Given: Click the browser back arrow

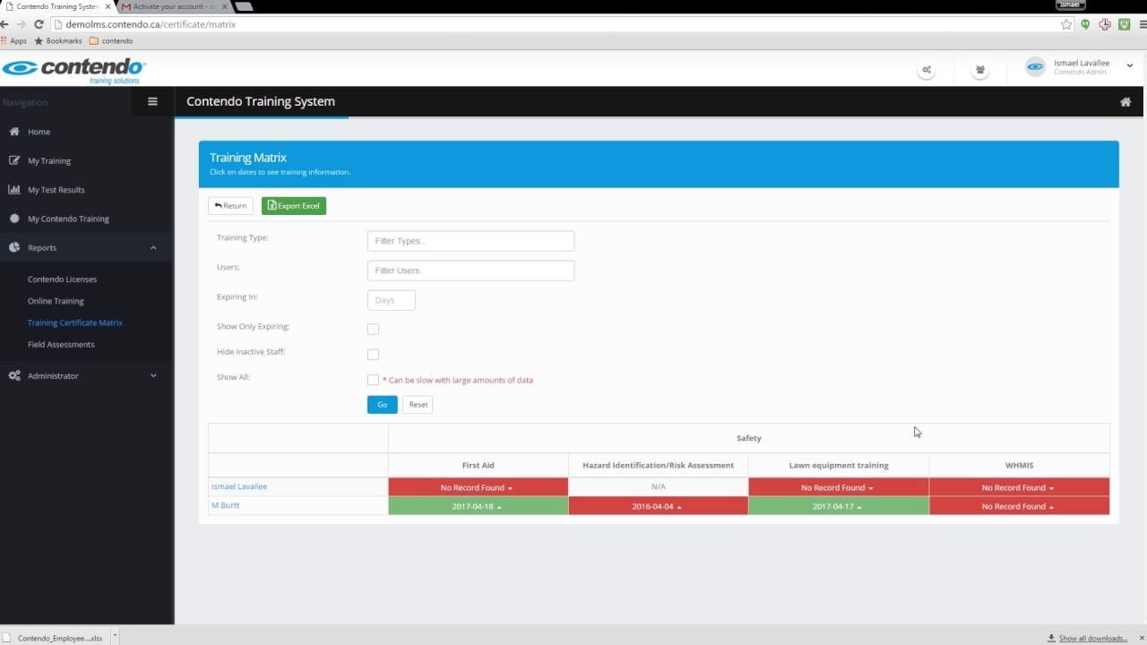Looking at the screenshot, I should 5,24.
